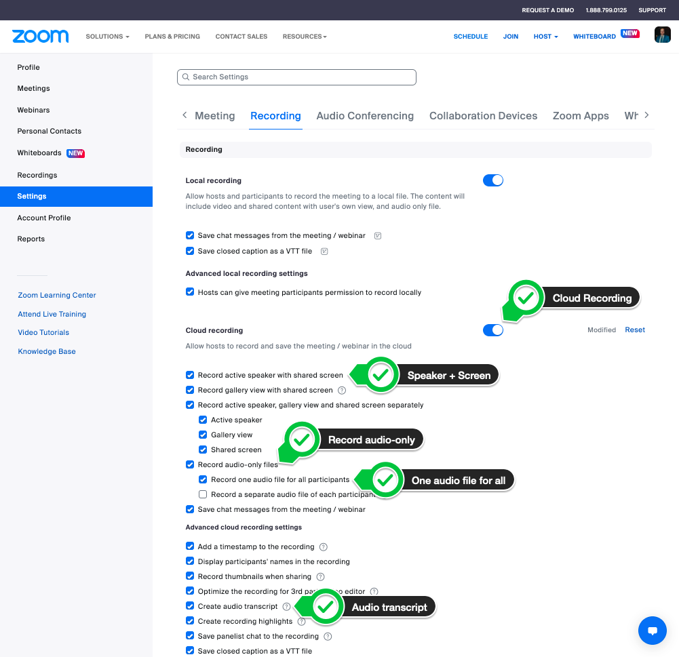Click the Zoom logo
The image size is (679, 657).
pyautogui.click(x=41, y=36)
